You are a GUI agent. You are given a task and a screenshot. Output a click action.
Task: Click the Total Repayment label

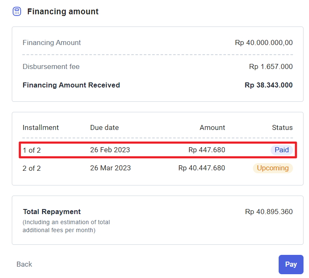click(52, 212)
